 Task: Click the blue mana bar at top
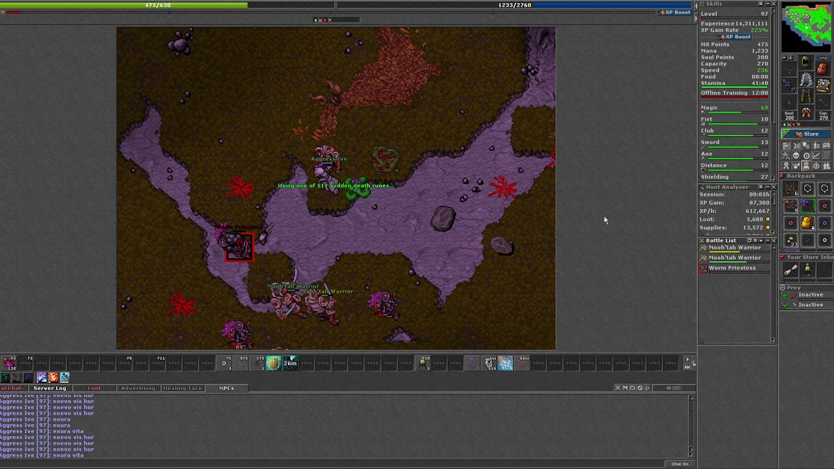tap(515, 5)
